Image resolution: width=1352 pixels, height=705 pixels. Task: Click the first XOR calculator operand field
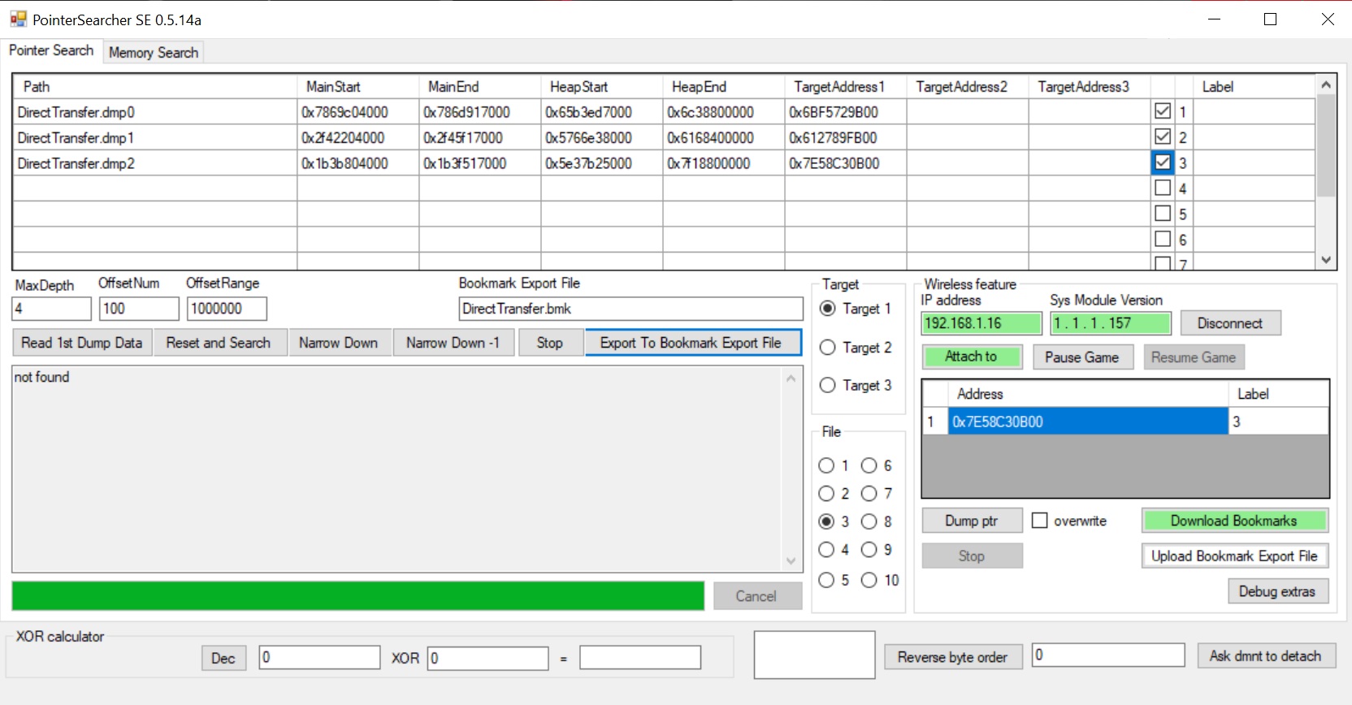point(319,658)
